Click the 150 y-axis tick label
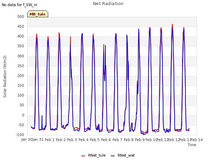 point(21,85)
